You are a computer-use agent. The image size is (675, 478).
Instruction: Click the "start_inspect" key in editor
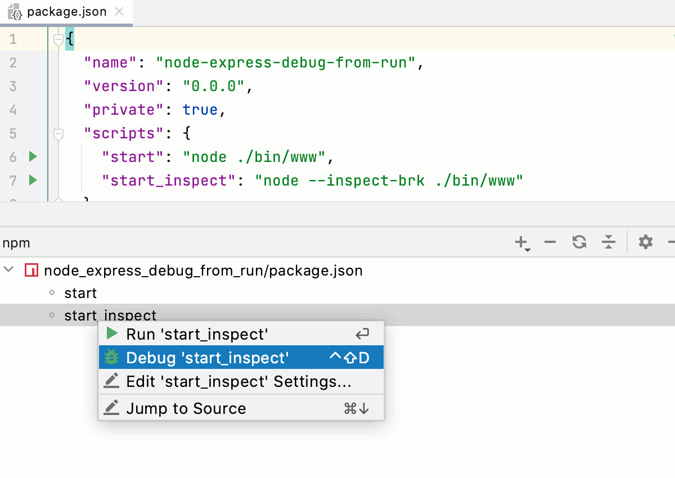pos(169,181)
